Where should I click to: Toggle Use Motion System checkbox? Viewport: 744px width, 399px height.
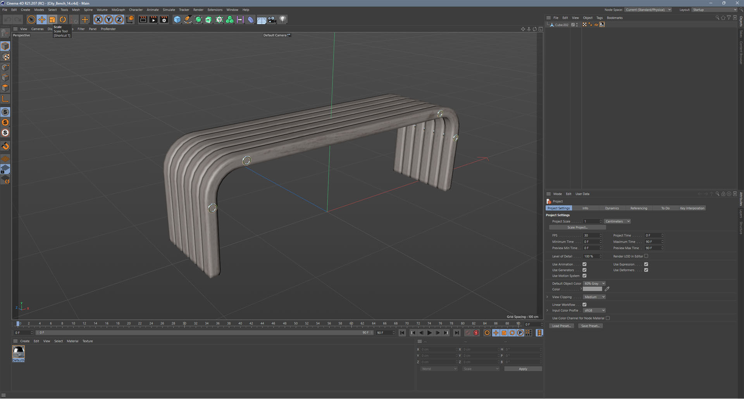coord(584,276)
